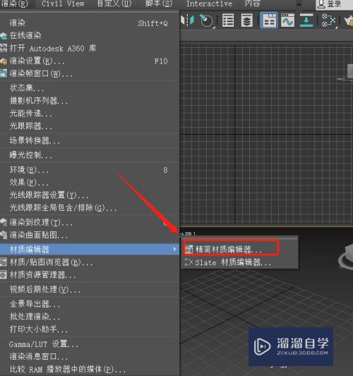
Task: Open the 渲染(R) menu
Action: 14,4
